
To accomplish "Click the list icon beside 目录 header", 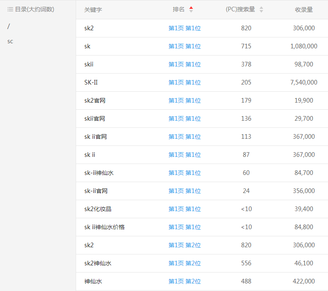I will [10, 9].
